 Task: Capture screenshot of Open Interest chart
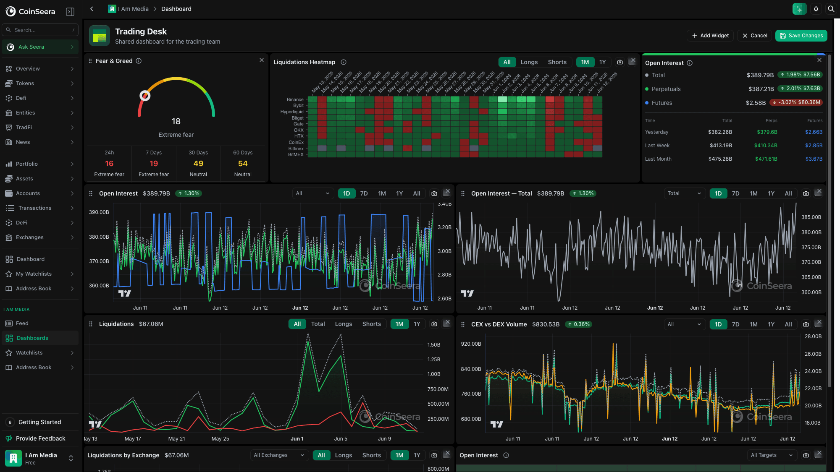pos(434,193)
